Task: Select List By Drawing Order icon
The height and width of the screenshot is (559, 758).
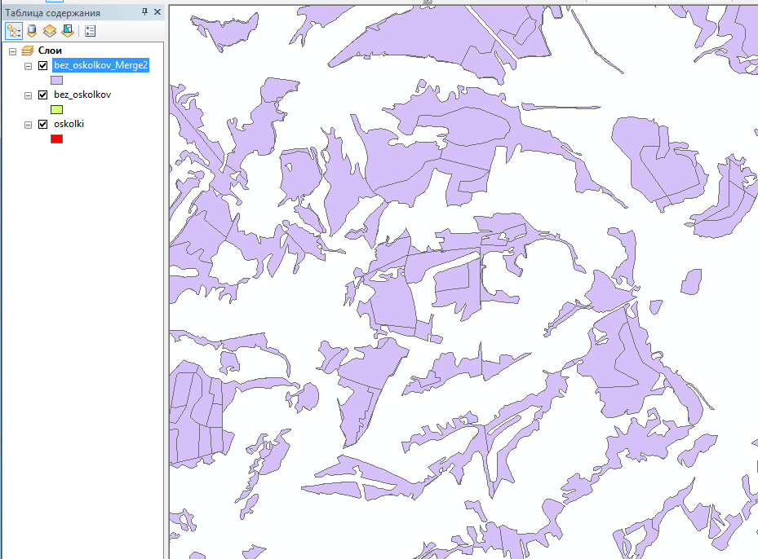Action: (x=14, y=32)
